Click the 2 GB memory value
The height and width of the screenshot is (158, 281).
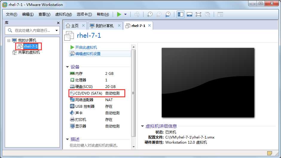[x=109, y=74]
